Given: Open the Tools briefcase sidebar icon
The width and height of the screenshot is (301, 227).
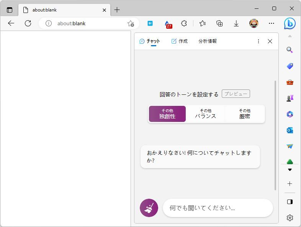Looking at the screenshot, I should click(290, 83).
